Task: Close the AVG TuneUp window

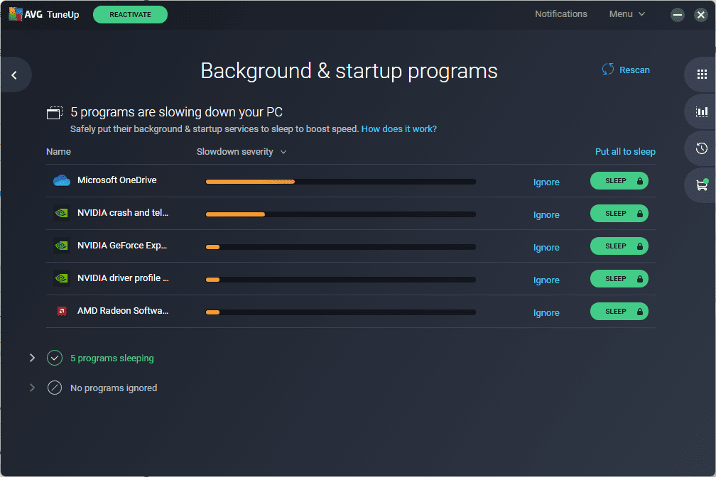Action: click(x=701, y=15)
